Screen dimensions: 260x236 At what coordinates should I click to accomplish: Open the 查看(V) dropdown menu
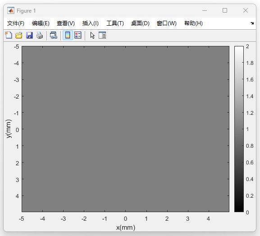(x=66, y=23)
